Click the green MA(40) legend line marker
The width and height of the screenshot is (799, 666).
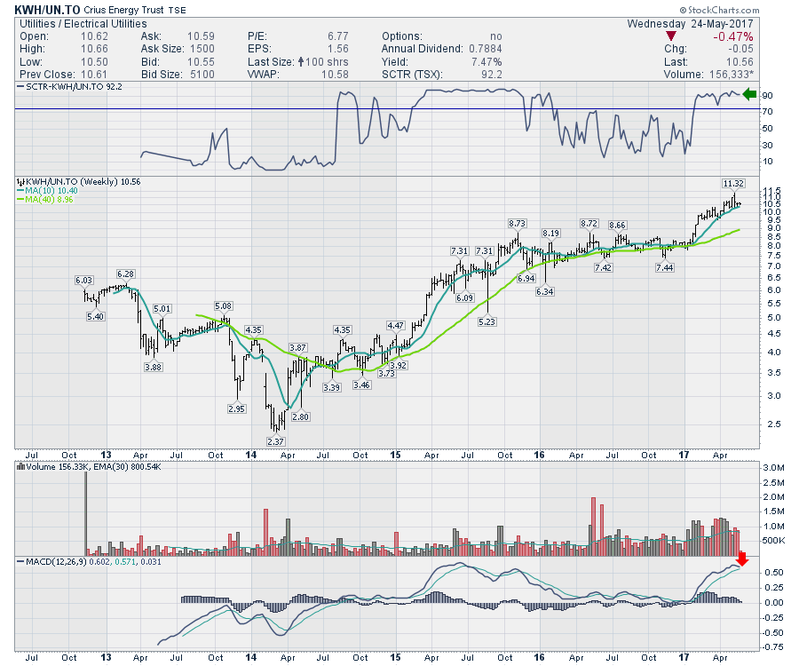(20, 199)
